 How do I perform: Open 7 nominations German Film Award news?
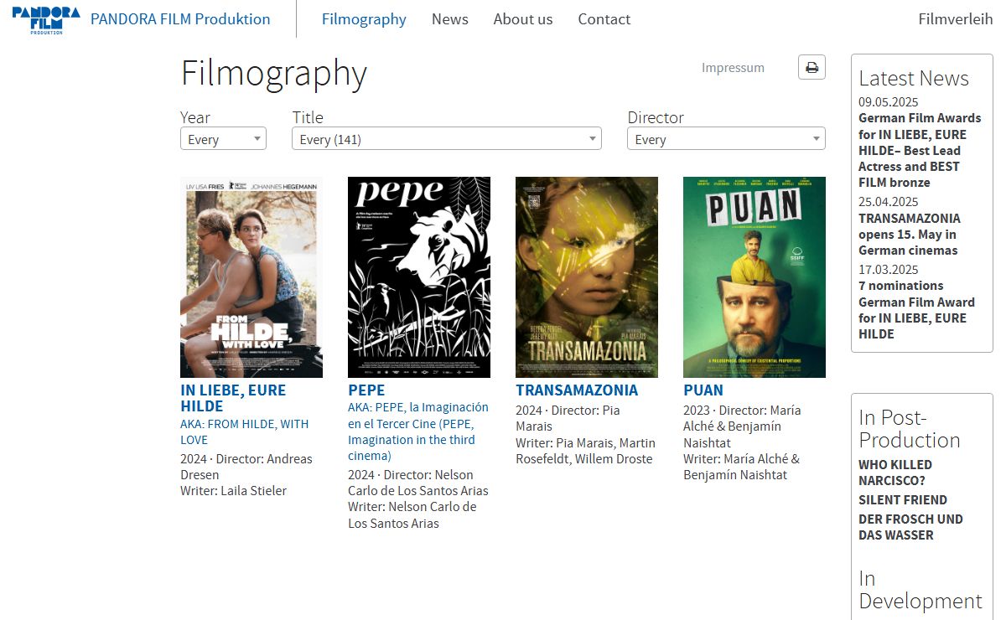coord(916,310)
